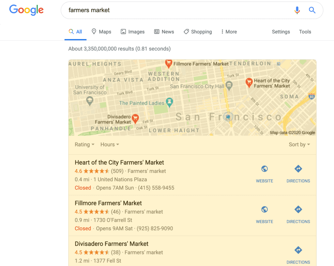334x266 pixels.
Task: Click phone number (925) 825-9090
Action: click(x=155, y=228)
